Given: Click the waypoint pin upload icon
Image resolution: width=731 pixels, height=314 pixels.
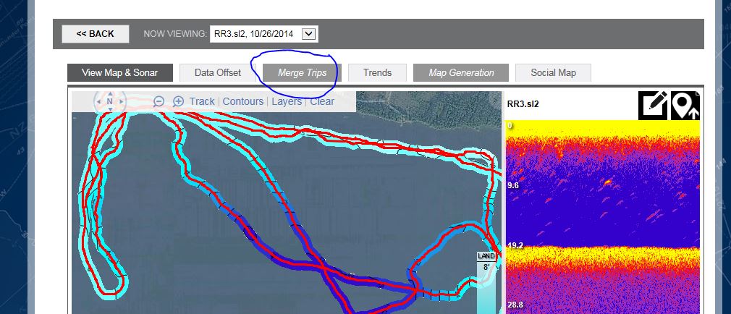Looking at the screenshot, I should tap(685, 105).
